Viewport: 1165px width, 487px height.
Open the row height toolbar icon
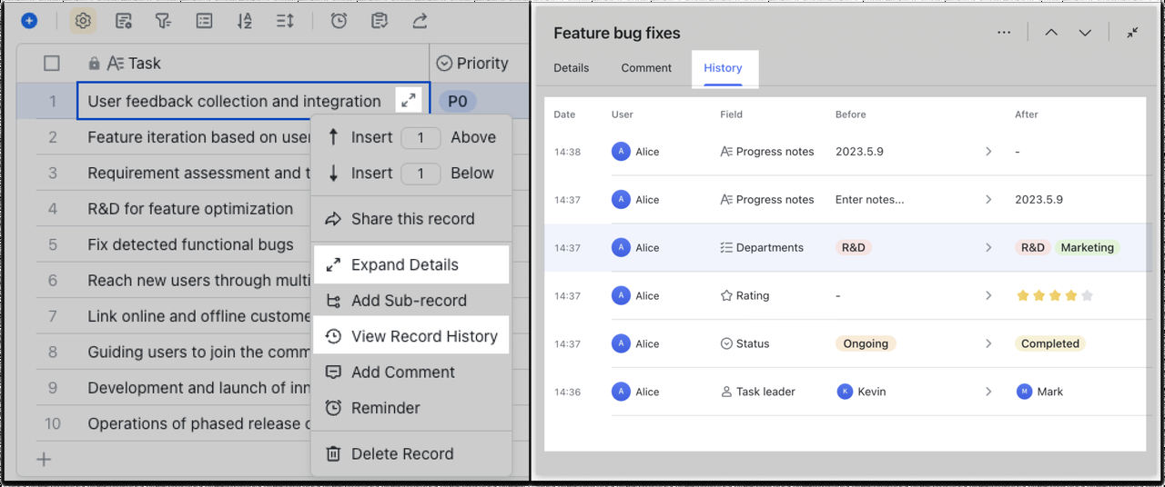pyautogui.click(x=285, y=20)
